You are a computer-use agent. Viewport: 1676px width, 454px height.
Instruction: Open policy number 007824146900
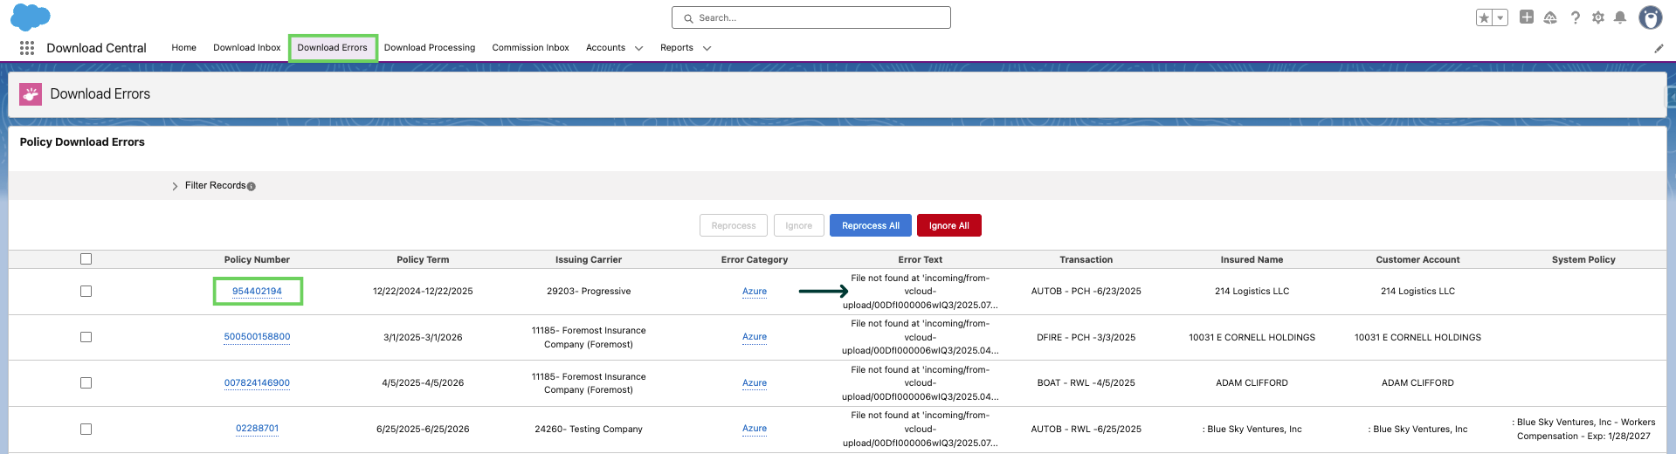pyautogui.click(x=257, y=383)
